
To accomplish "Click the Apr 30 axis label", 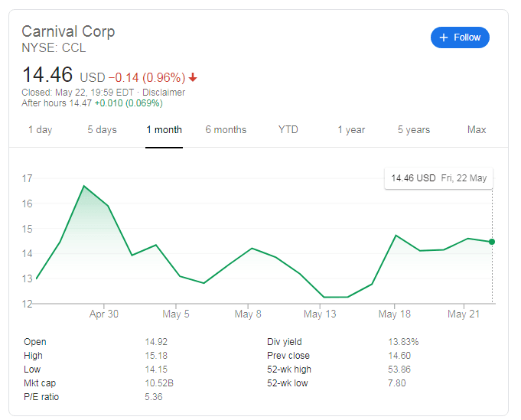I will [103, 314].
